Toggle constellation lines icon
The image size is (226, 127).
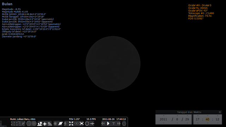[13, 123]
